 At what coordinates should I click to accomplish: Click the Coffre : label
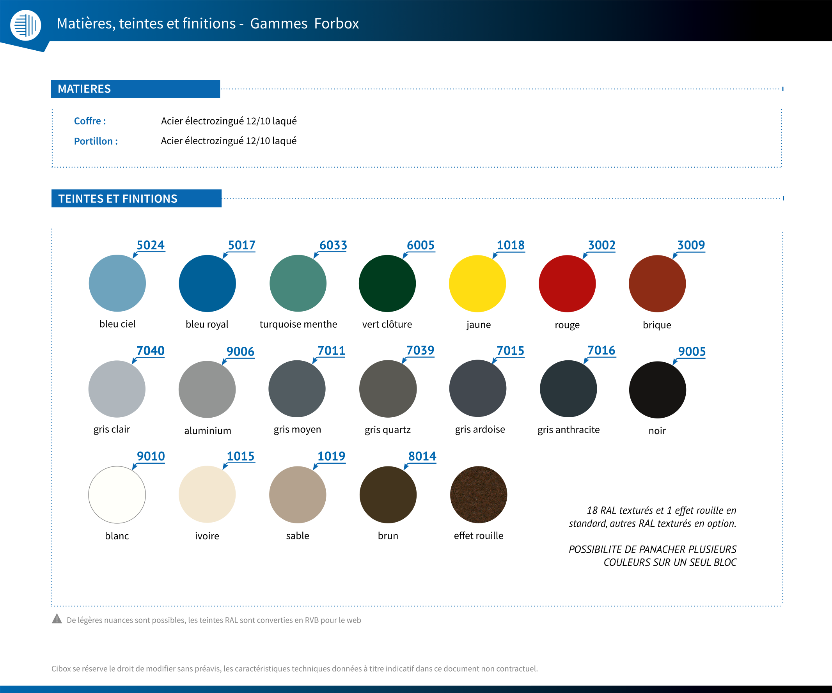[90, 121]
